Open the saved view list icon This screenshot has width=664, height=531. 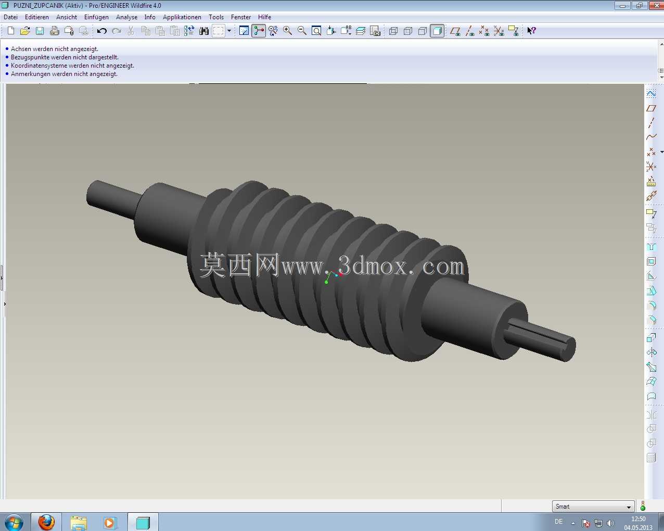click(346, 31)
